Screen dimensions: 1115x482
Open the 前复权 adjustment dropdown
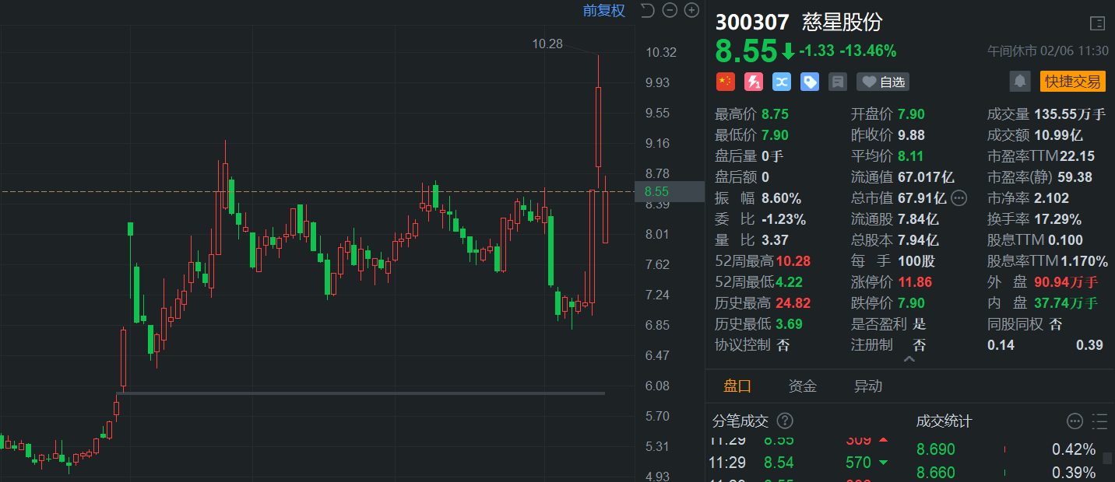tap(603, 10)
